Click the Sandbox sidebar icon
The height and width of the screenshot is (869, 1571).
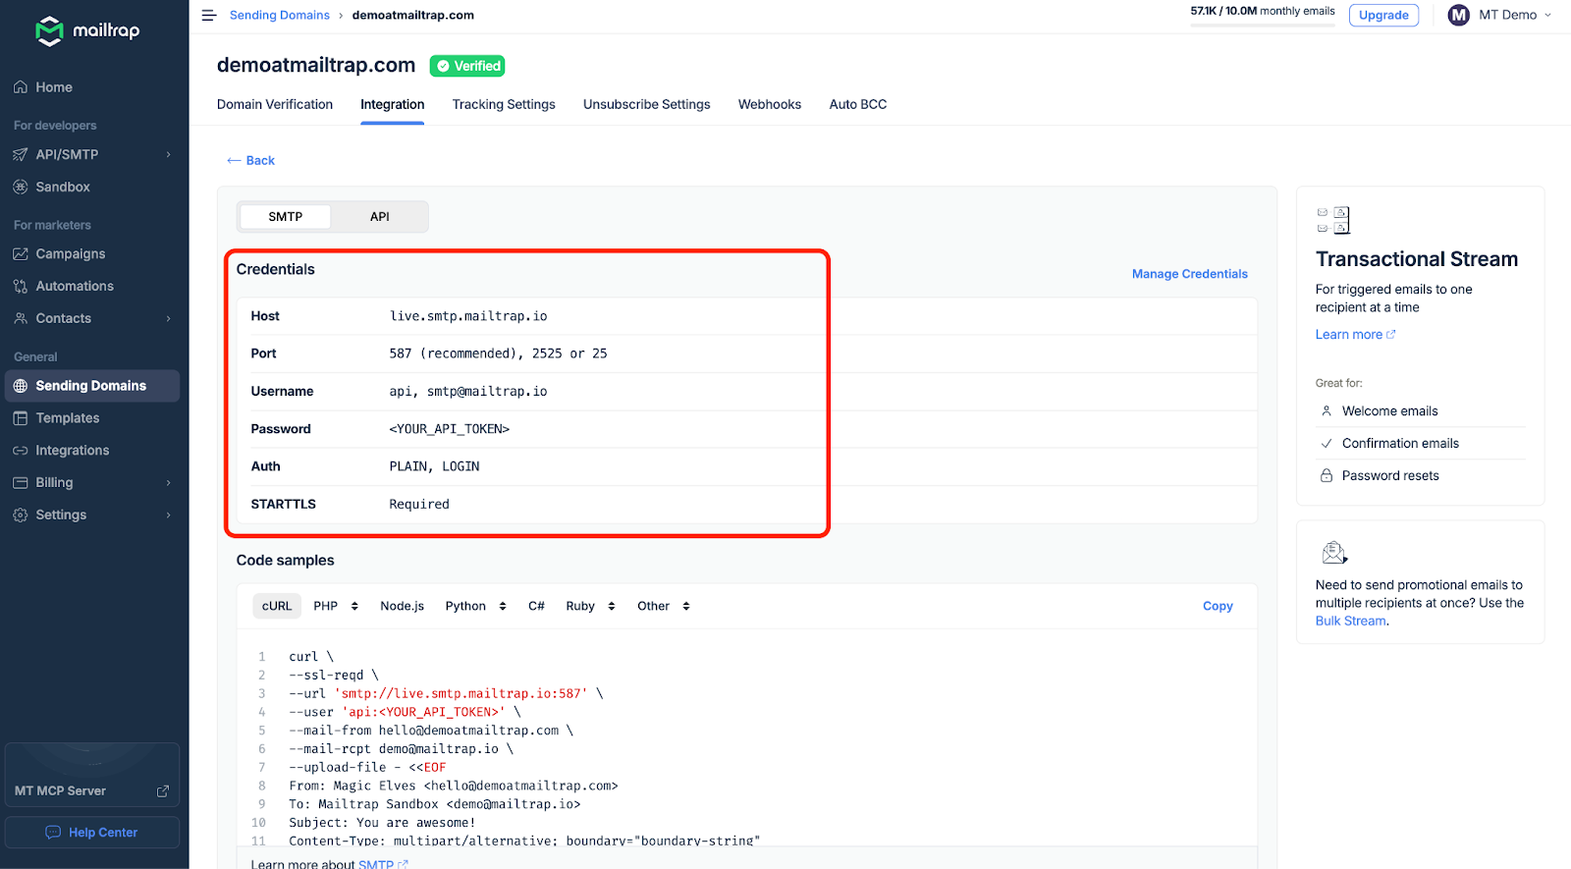[21, 187]
